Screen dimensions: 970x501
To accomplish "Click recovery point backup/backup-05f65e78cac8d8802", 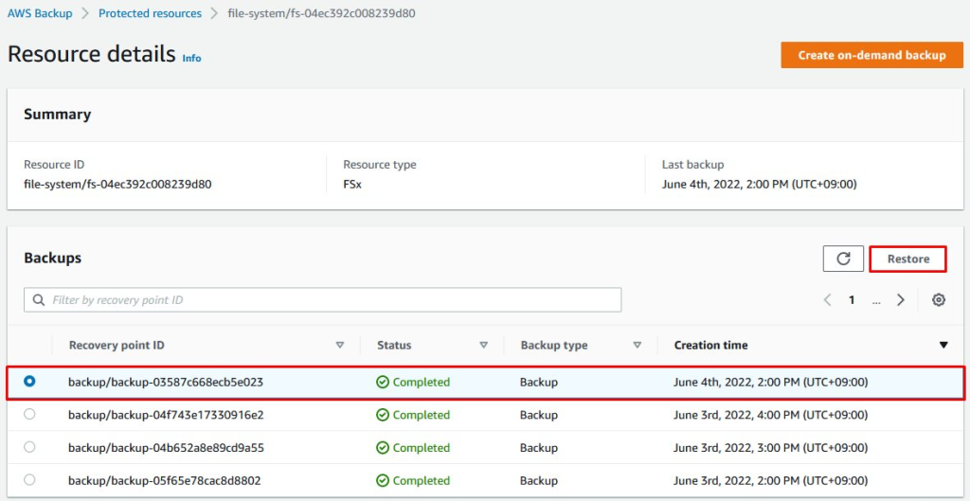I will 165,480.
